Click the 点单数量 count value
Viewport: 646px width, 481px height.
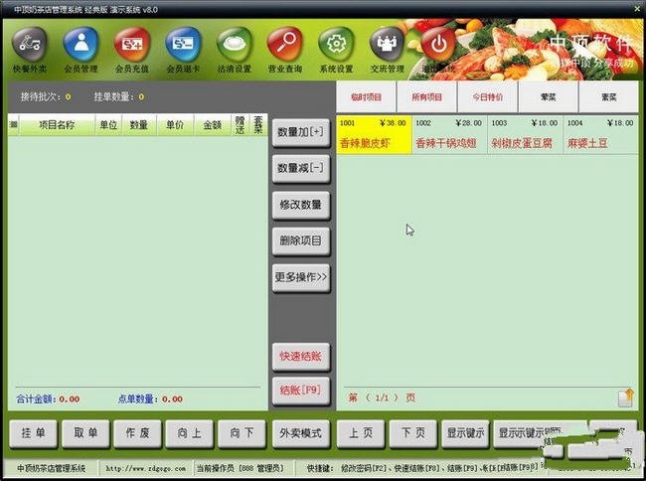172,400
